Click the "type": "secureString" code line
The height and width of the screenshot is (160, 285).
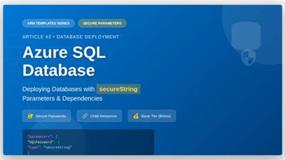click(49, 147)
